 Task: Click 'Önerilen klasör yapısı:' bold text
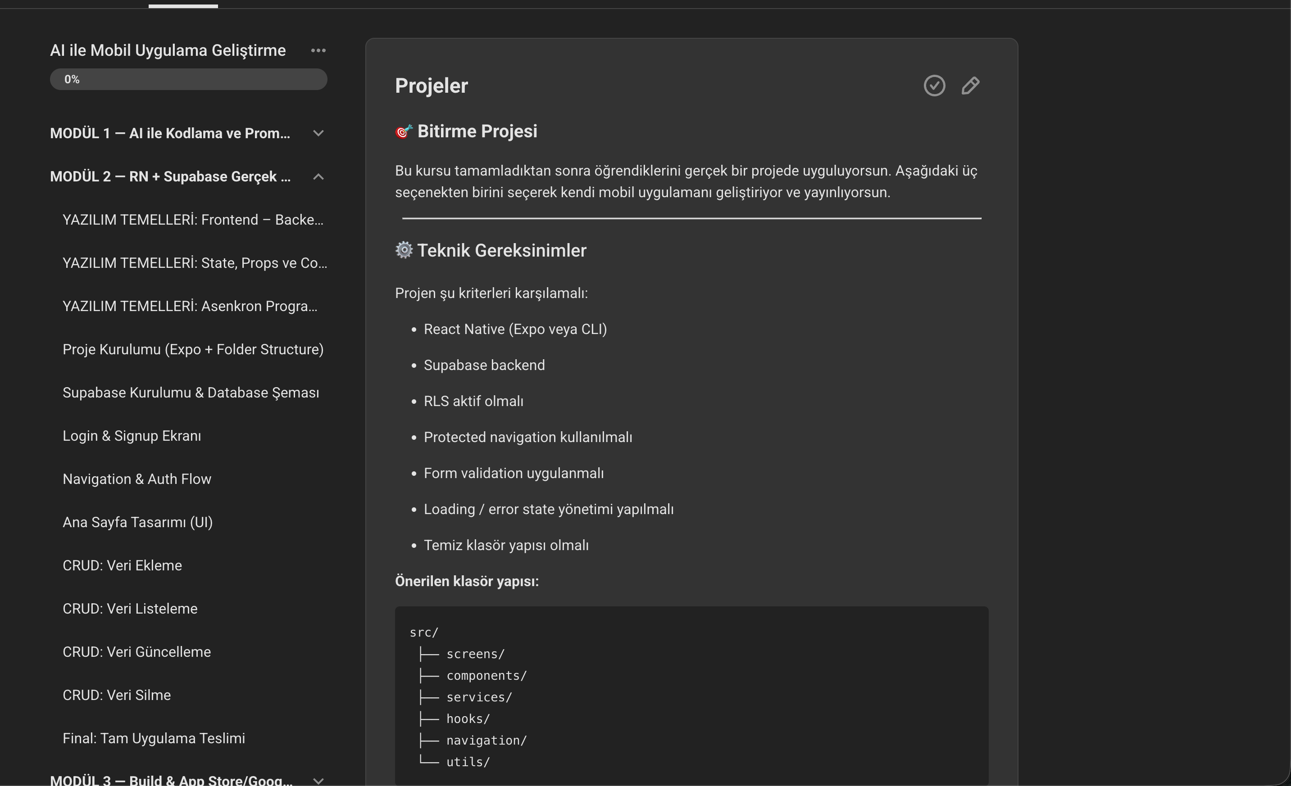[x=467, y=581]
